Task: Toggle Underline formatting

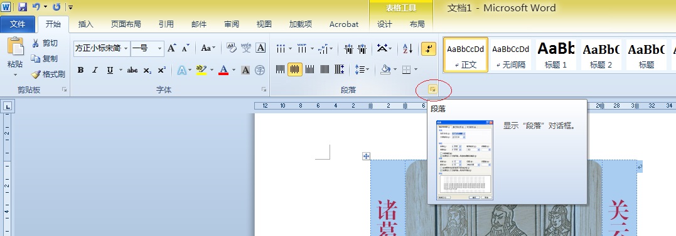Action: pos(110,70)
